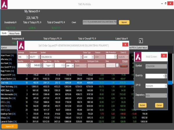Image resolution: width=174 pixels, height=130 pixels.
Task: Click the order Quantity stepper
Action: pyautogui.click(x=28, y=65)
